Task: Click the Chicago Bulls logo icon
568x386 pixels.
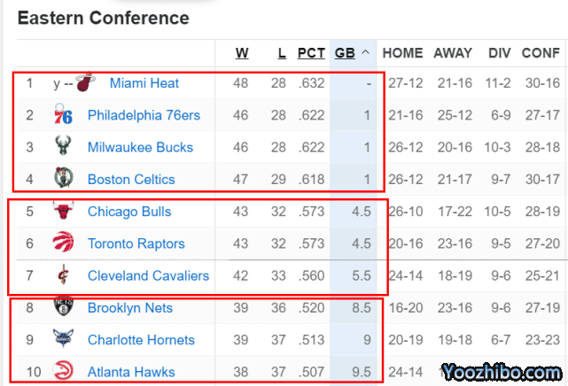Action: 63,212
